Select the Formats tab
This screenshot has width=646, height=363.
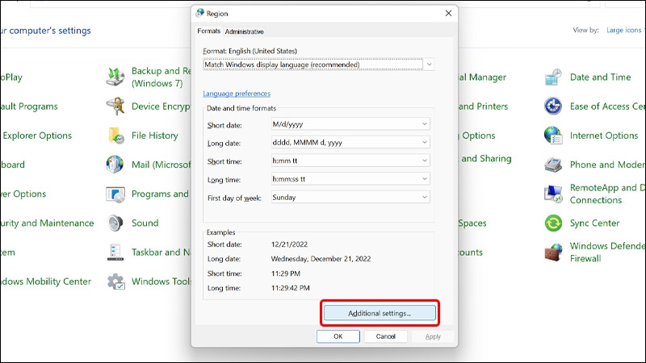point(208,31)
